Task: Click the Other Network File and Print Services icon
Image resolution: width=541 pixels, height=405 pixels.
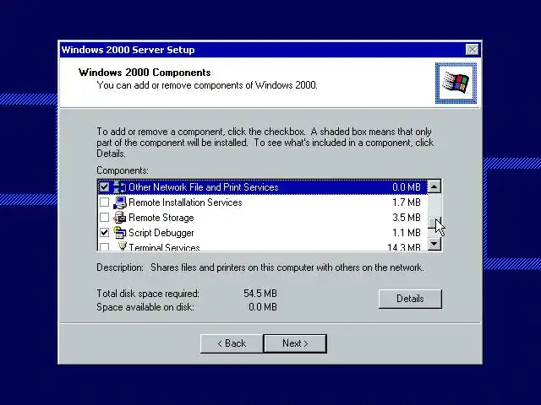Action: tap(119, 187)
